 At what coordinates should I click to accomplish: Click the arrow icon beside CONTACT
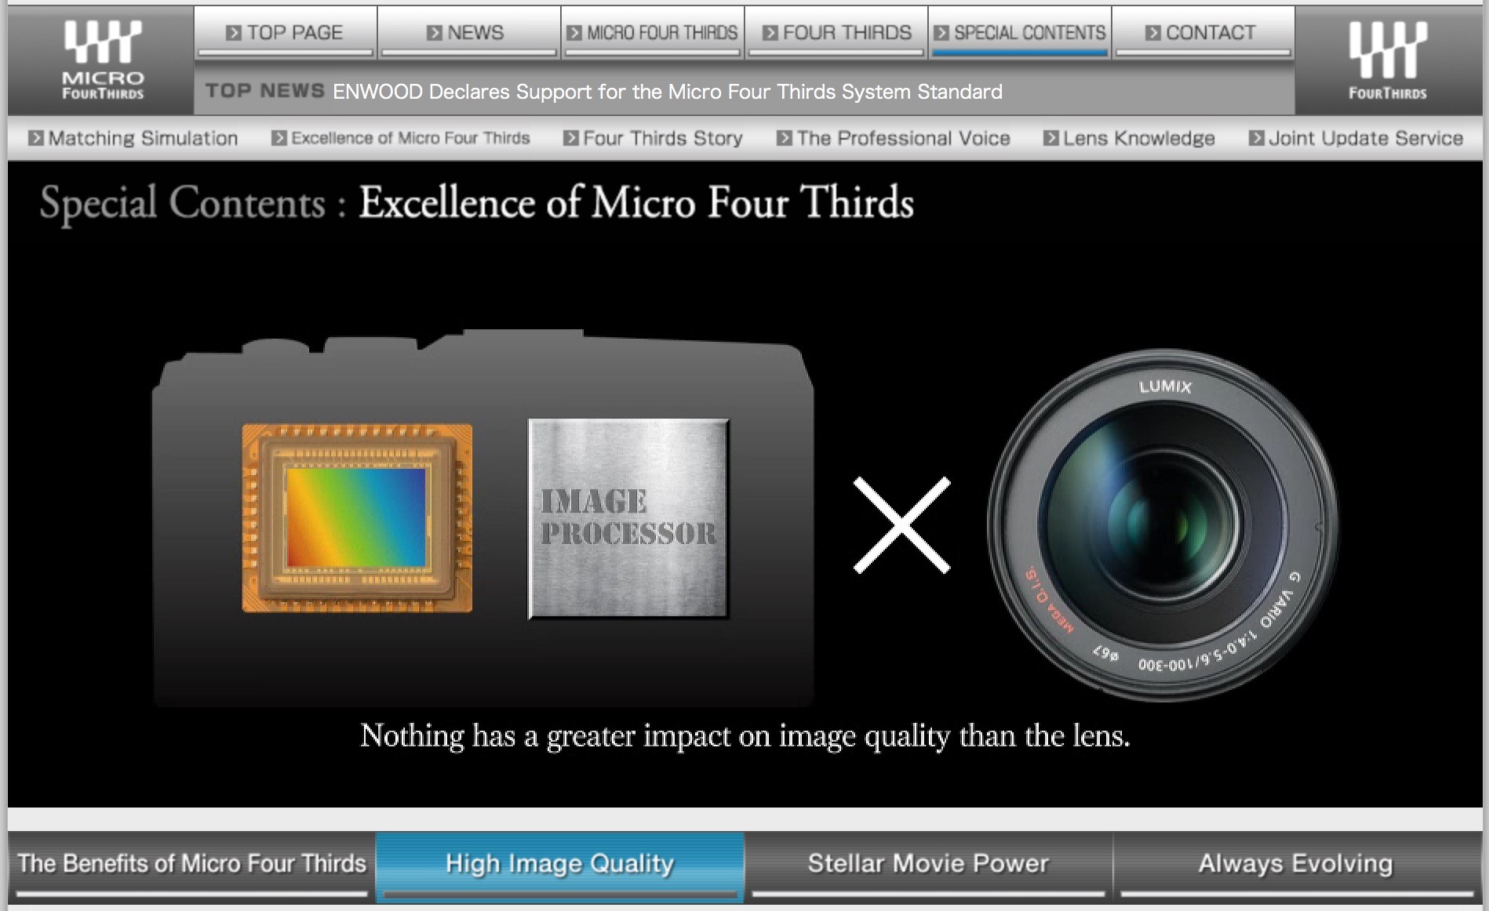[x=1152, y=33]
